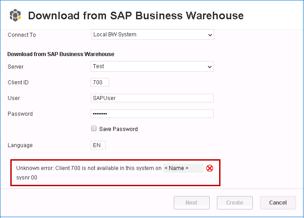Open the Connect To dropdown
304x218 pixels.
pyautogui.click(x=153, y=35)
